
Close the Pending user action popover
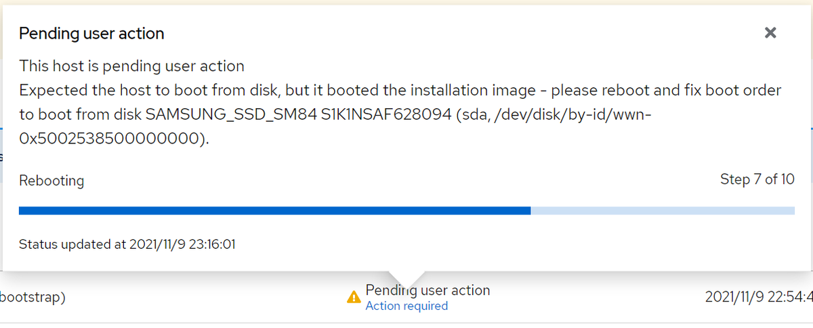tap(770, 32)
